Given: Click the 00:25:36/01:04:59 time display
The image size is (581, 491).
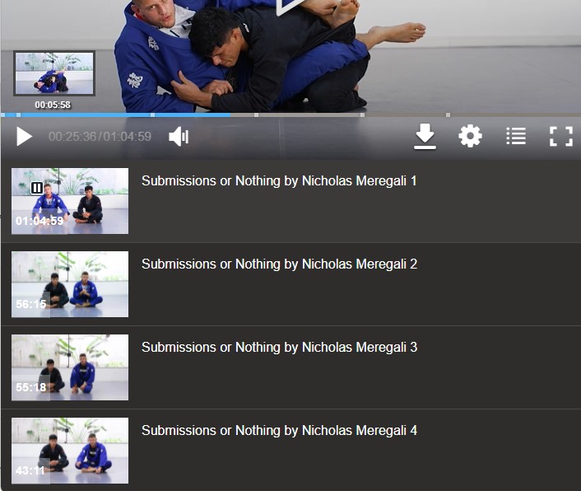Looking at the screenshot, I should pos(100,137).
